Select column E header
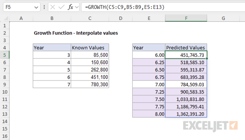Image resolution: width=245 pixels, height=140 pixels. (149, 18)
